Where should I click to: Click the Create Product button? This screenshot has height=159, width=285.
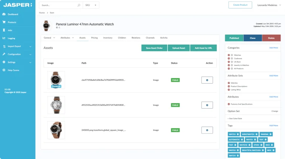(240, 5)
